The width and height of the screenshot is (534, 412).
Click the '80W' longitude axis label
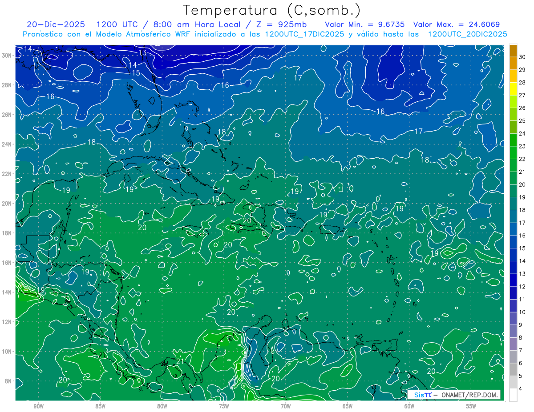pyautogui.click(x=162, y=407)
